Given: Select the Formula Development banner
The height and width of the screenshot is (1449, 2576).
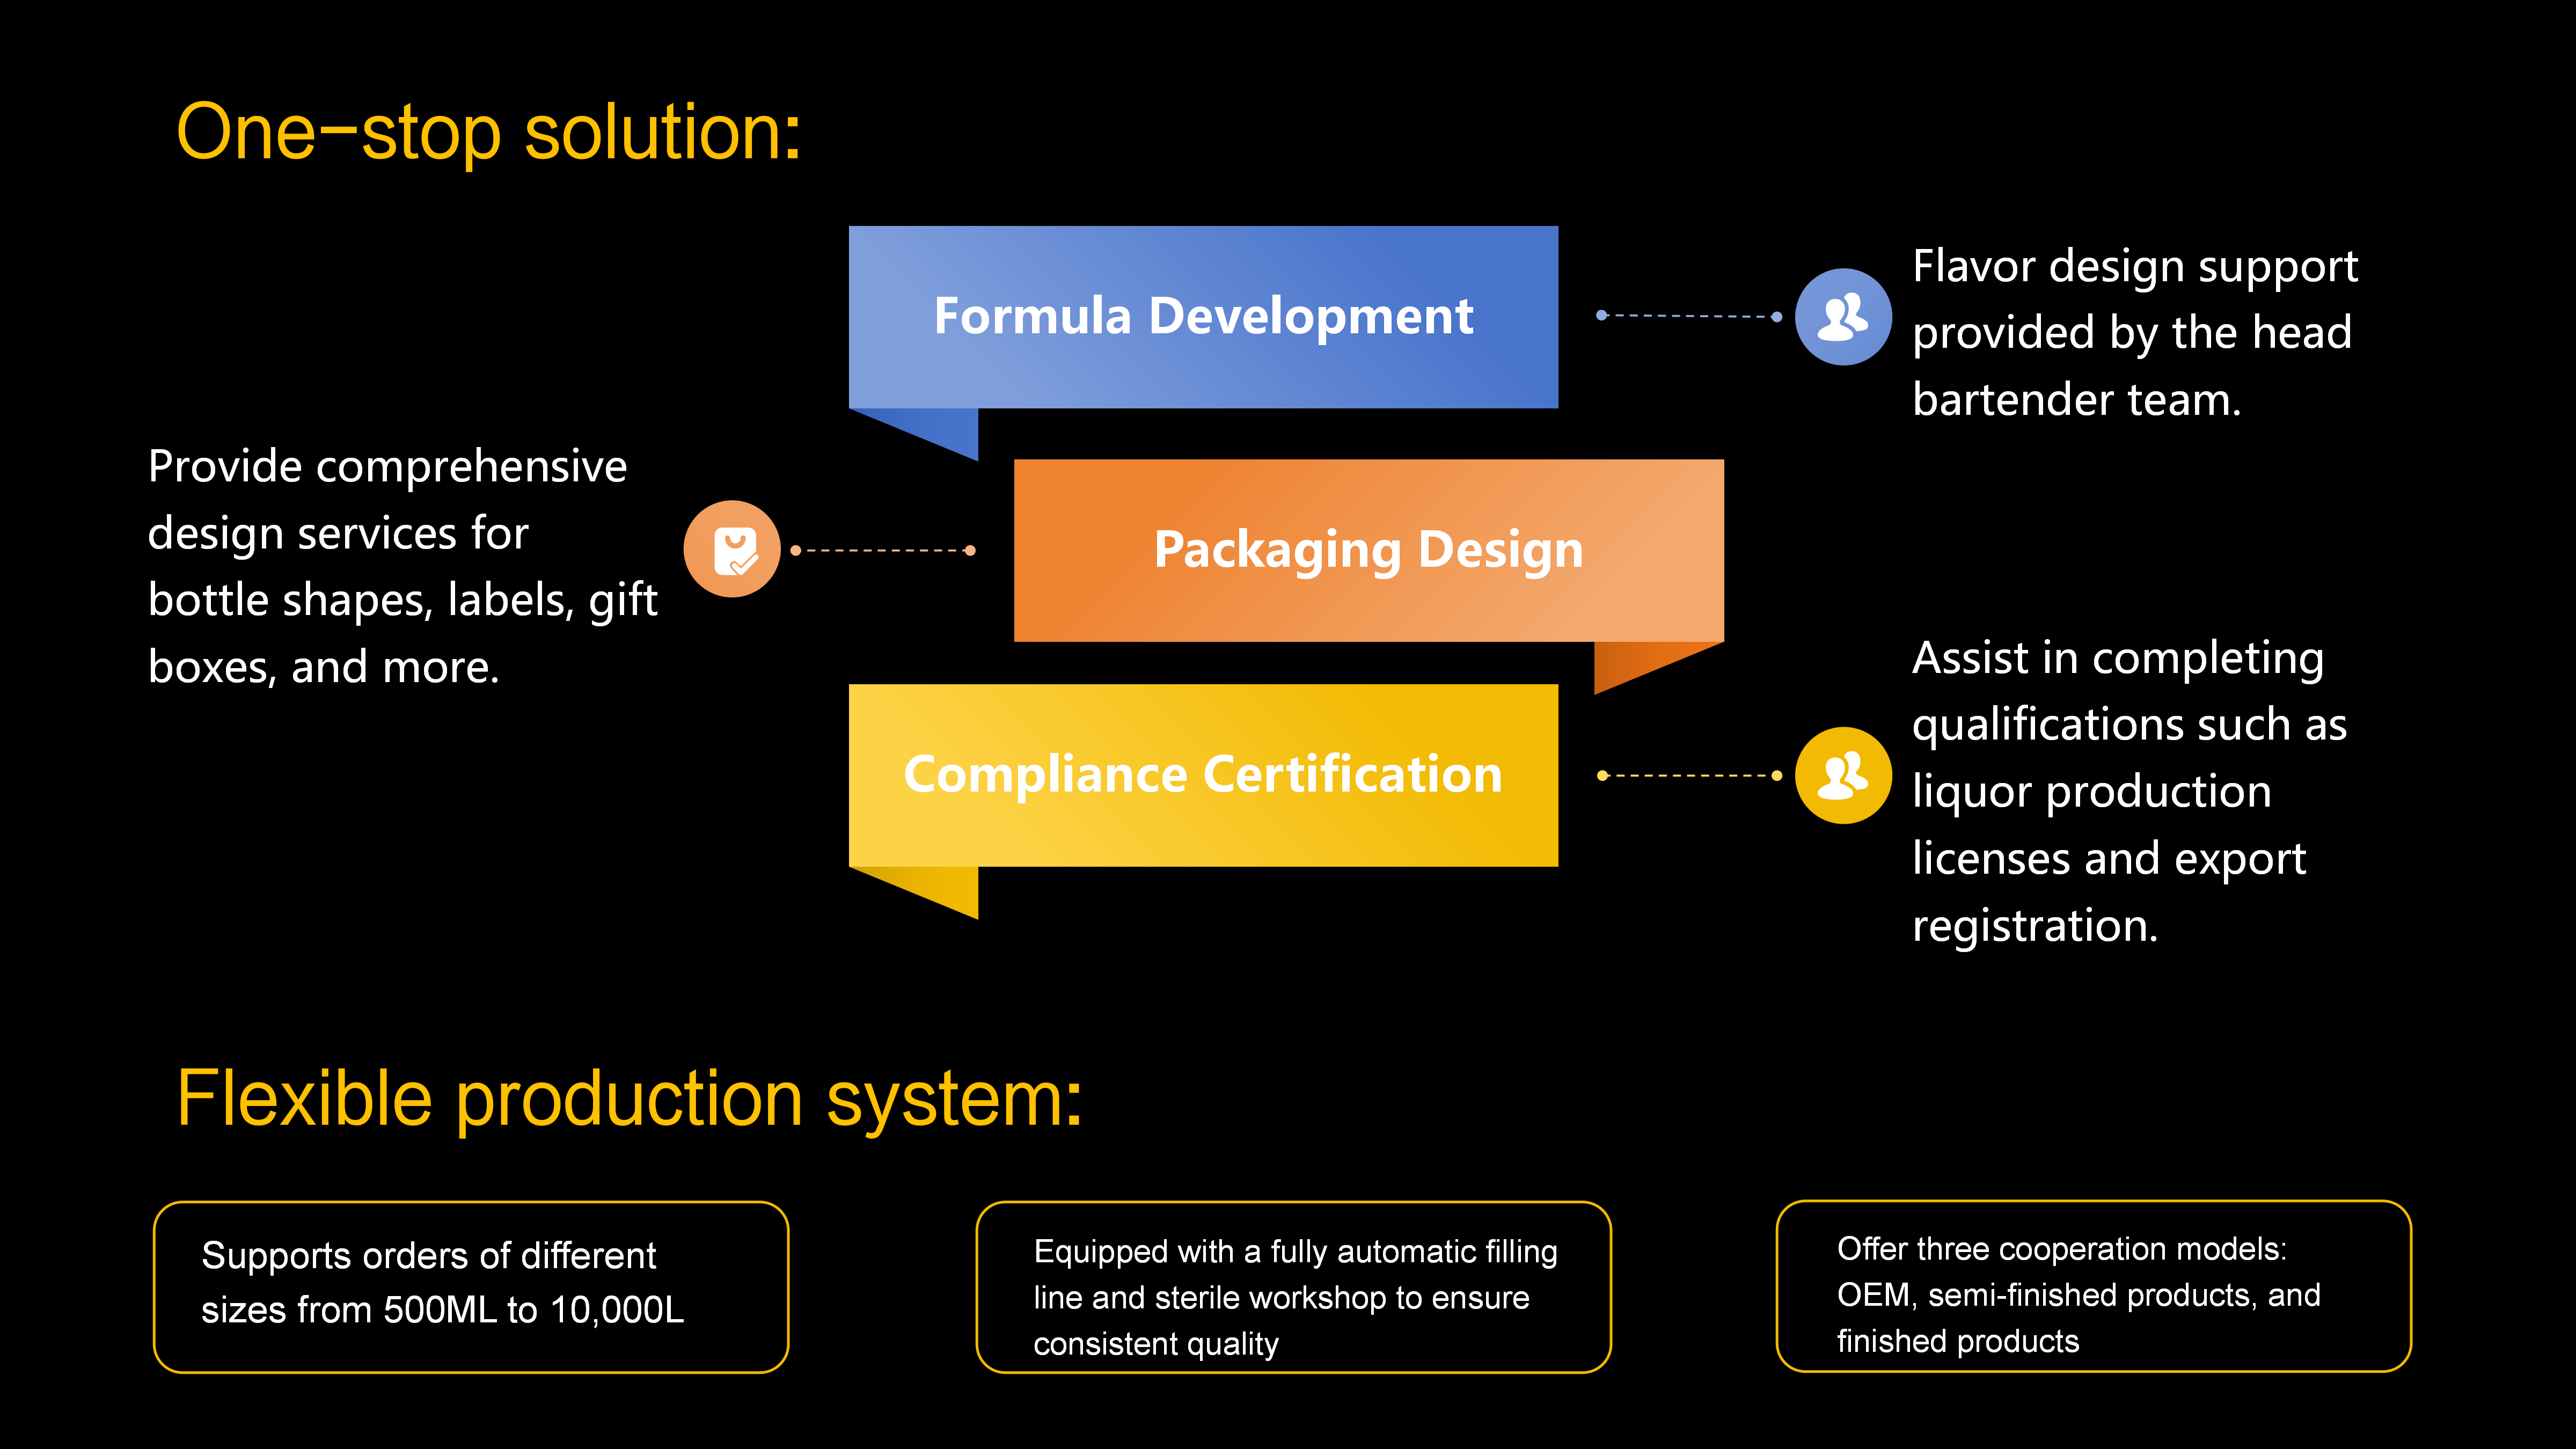Looking at the screenshot, I should click(1203, 316).
